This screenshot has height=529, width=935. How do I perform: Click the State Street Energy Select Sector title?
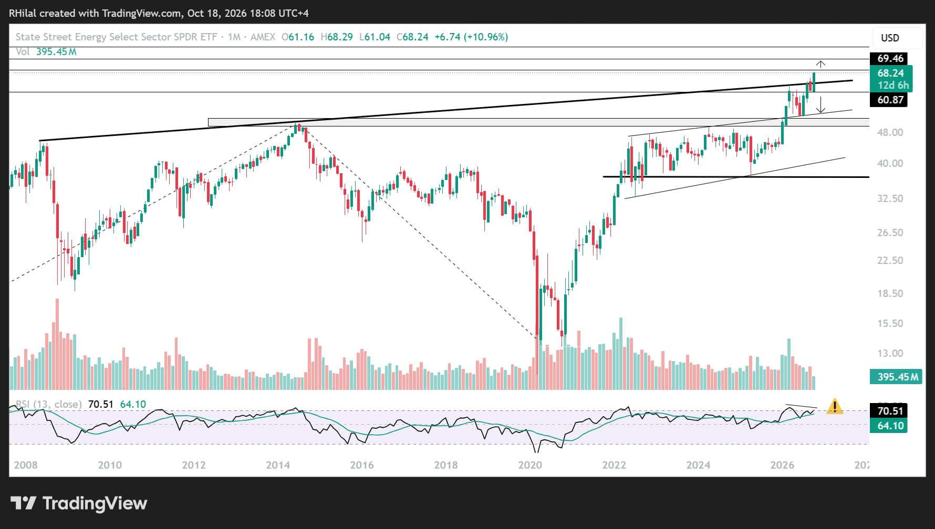coord(116,37)
